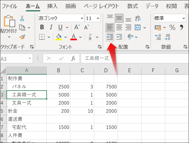The height and width of the screenshot is (143, 189).
Task: Open Number (数値) dialog launcher
Action: (x=185, y=47)
